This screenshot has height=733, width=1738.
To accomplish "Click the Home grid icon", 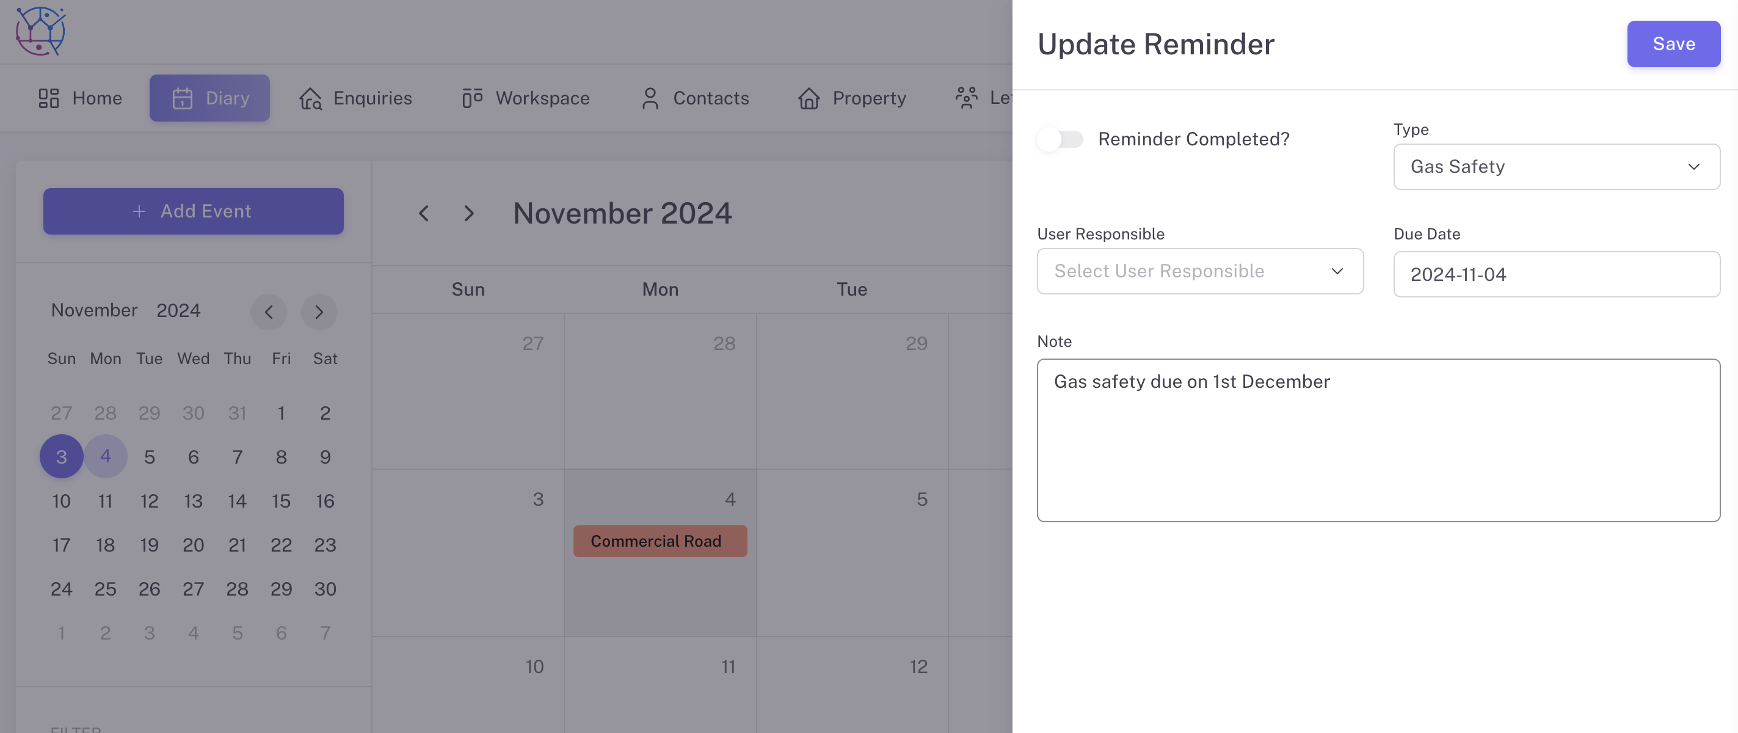I will (x=49, y=98).
